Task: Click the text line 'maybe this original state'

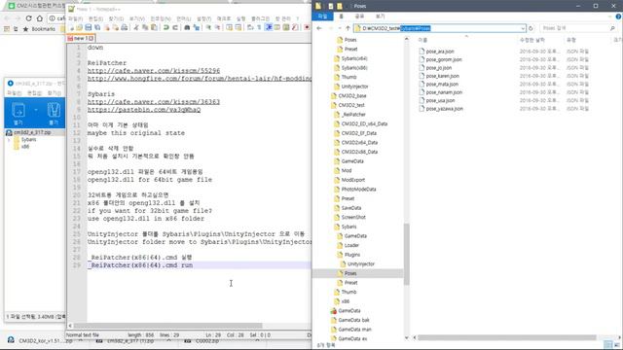Action: click(136, 133)
